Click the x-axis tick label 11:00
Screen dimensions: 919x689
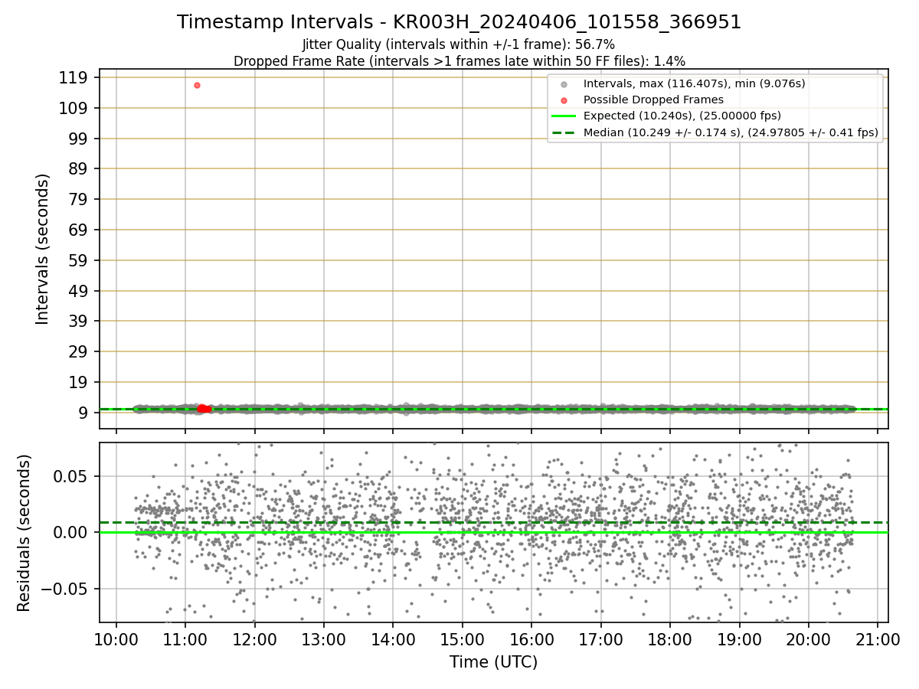[185, 638]
